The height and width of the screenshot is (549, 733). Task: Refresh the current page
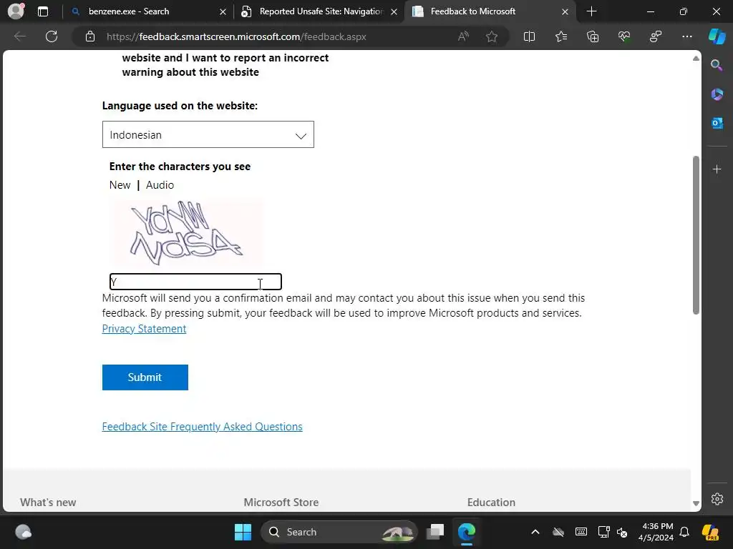pos(52,36)
